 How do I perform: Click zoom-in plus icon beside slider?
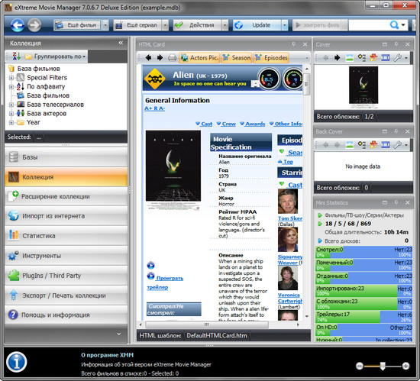pyautogui.click(x=405, y=366)
